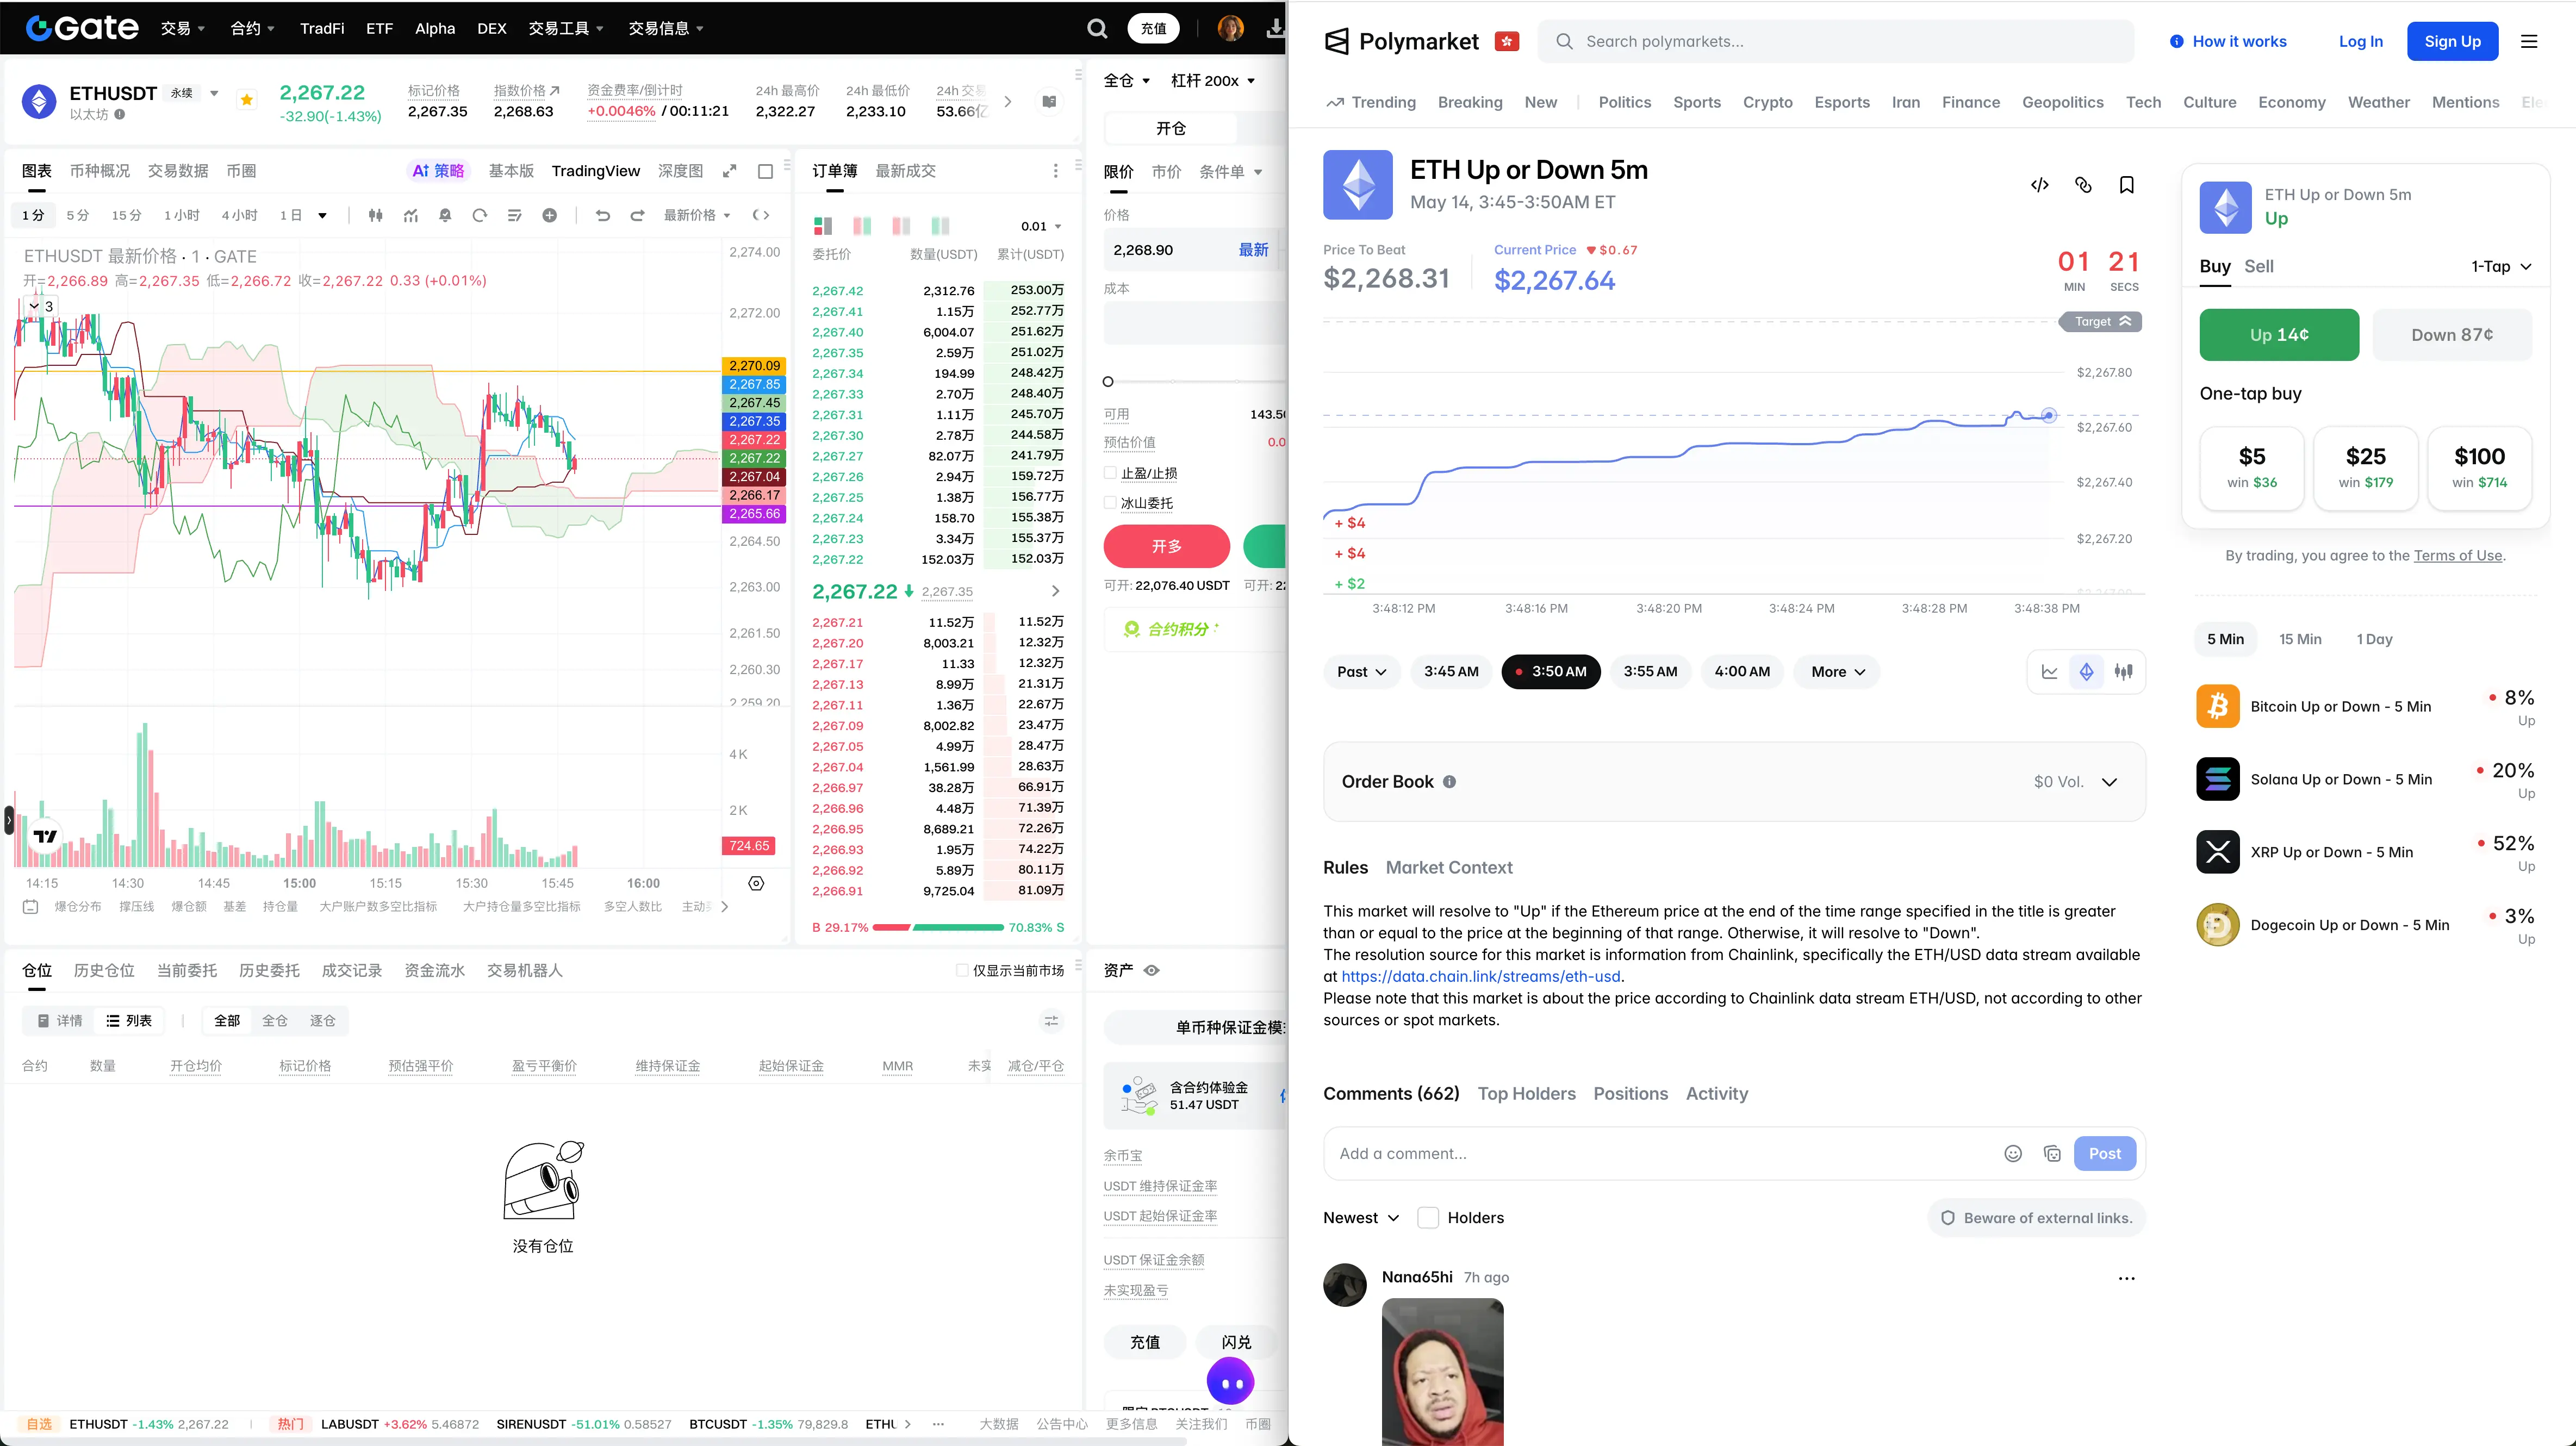2576x1446 pixels.
Task: Toggle asset visibility eye icon
Action: pyautogui.click(x=1152, y=970)
